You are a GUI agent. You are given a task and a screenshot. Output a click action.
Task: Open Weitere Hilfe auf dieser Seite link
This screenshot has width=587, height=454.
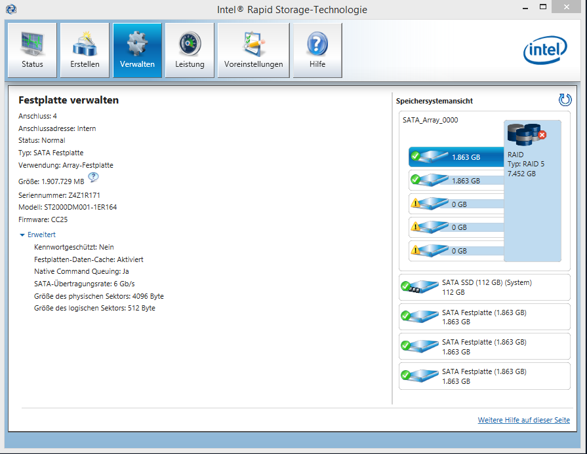point(524,420)
